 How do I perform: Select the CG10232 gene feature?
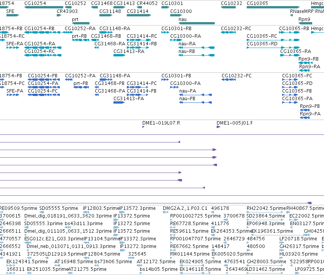228,7
